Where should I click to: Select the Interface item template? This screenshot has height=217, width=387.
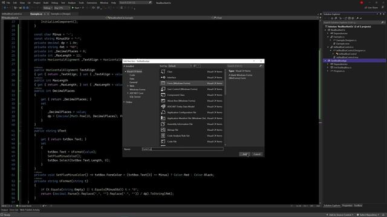[x=192, y=78]
